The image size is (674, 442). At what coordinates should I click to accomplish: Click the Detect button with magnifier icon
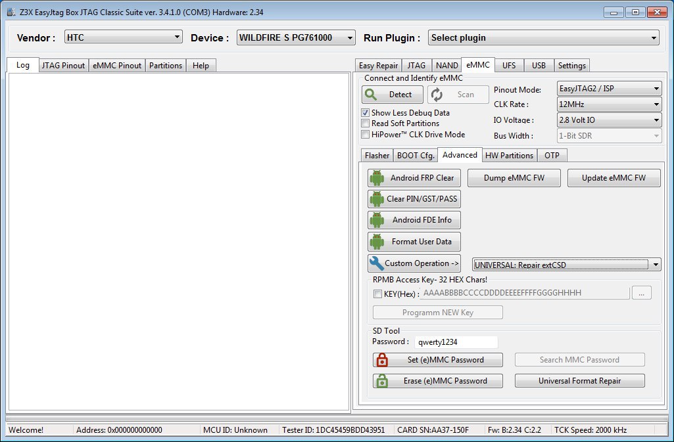click(393, 95)
